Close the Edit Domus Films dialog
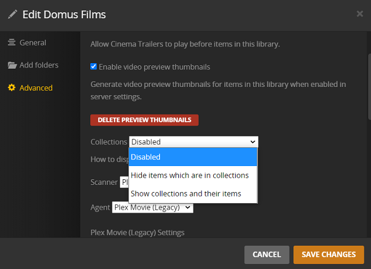 click(360, 14)
